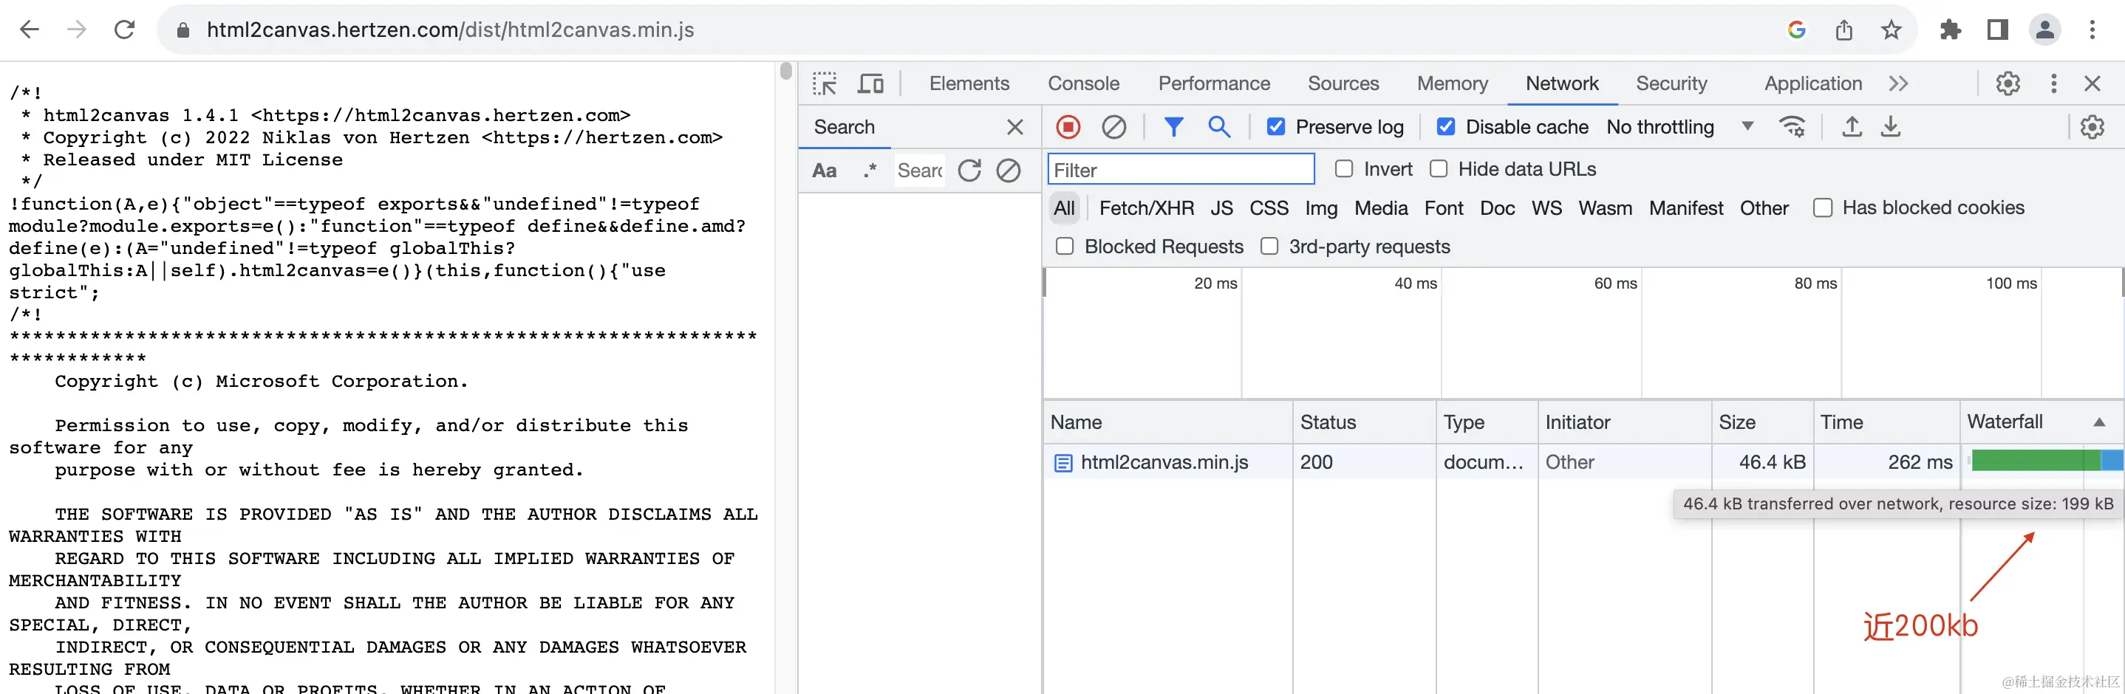
Task: Import HAR file upload icon
Action: [x=1852, y=127]
